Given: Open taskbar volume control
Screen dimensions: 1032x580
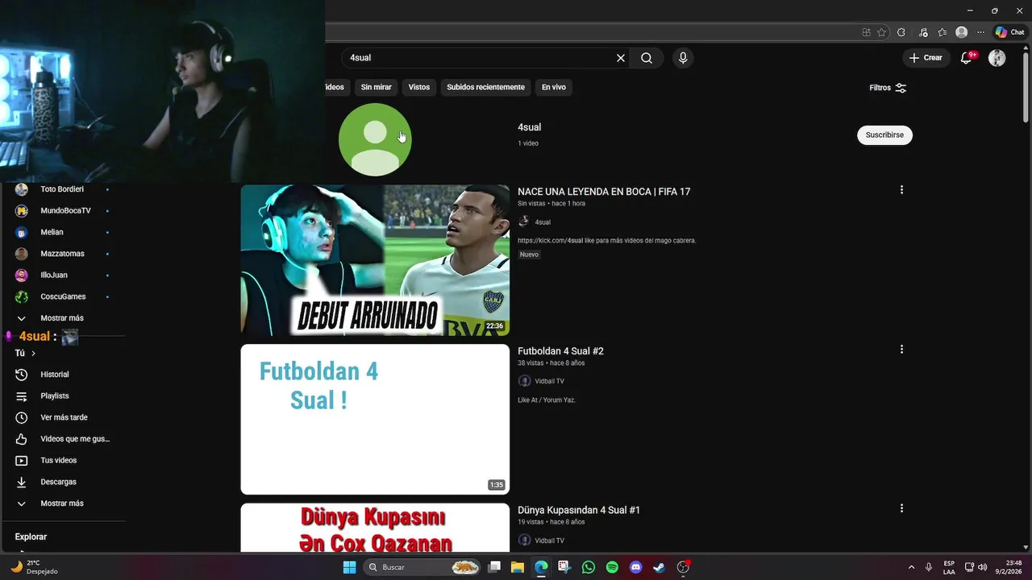Looking at the screenshot, I should coord(983,567).
